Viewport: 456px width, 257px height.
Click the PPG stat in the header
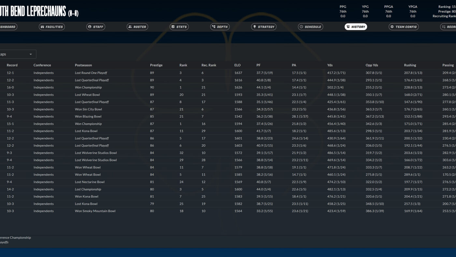343,11
